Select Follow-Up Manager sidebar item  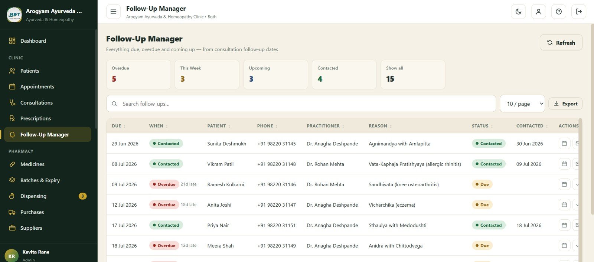(48, 135)
